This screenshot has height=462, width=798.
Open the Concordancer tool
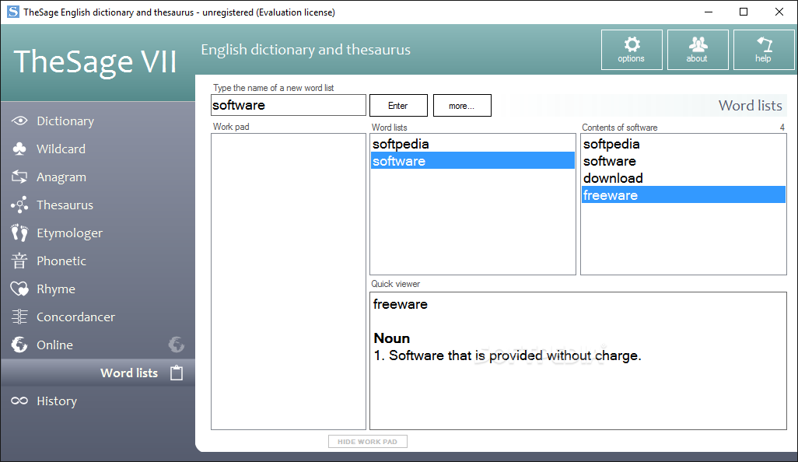(x=75, y=317)
